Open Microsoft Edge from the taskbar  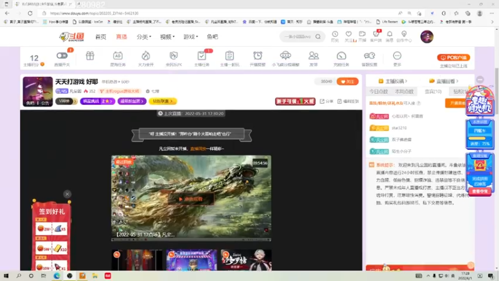pyautogui.click(x=57, y=276)
